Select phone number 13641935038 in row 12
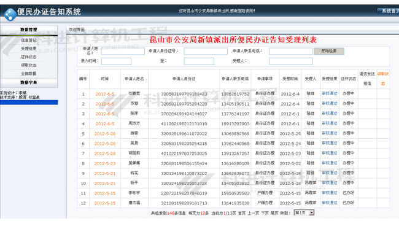 tap(235, 203)
